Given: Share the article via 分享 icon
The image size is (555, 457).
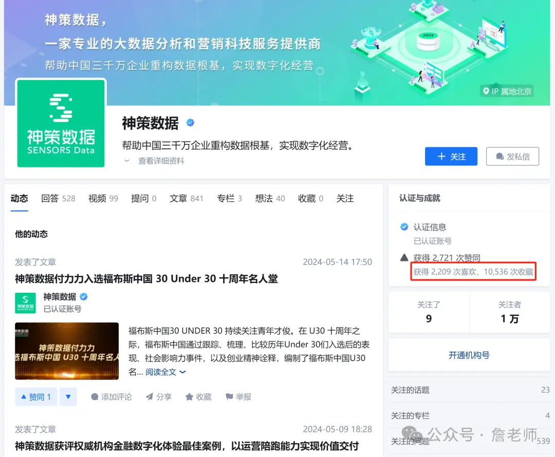Looking at the screenshot, I should click(150, 397).
